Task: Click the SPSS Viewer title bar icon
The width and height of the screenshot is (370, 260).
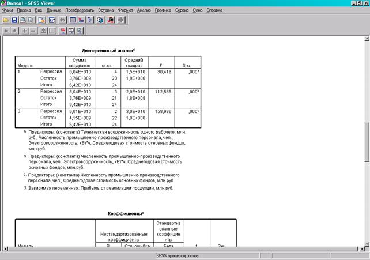Action: point(3,3)
